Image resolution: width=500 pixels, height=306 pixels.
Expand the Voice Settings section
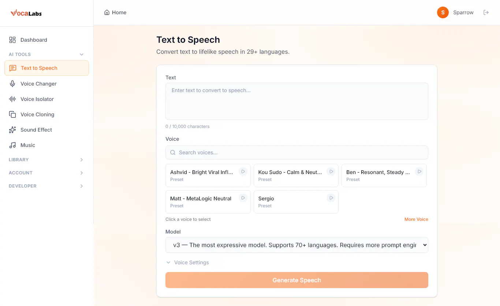[187, 262]
